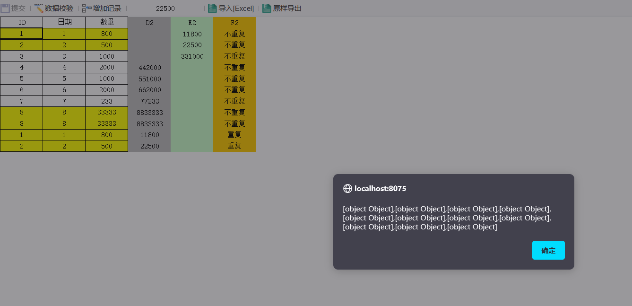Screen dimensions: 632x306
Task: Click the 数量 cell showing 233
Action: pos(107,101)
